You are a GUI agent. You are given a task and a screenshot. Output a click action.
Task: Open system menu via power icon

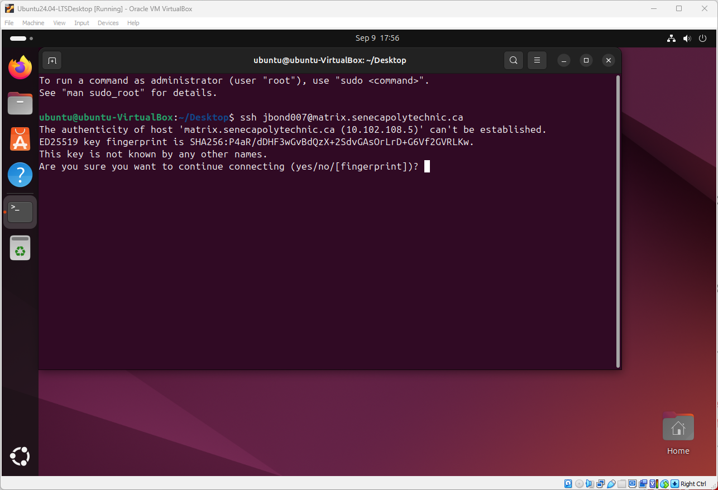tap(703, 39)
